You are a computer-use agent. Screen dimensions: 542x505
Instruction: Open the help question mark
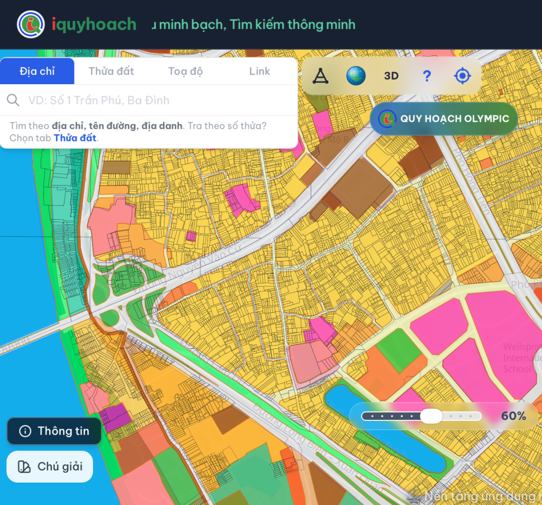(x=427, y=76)
